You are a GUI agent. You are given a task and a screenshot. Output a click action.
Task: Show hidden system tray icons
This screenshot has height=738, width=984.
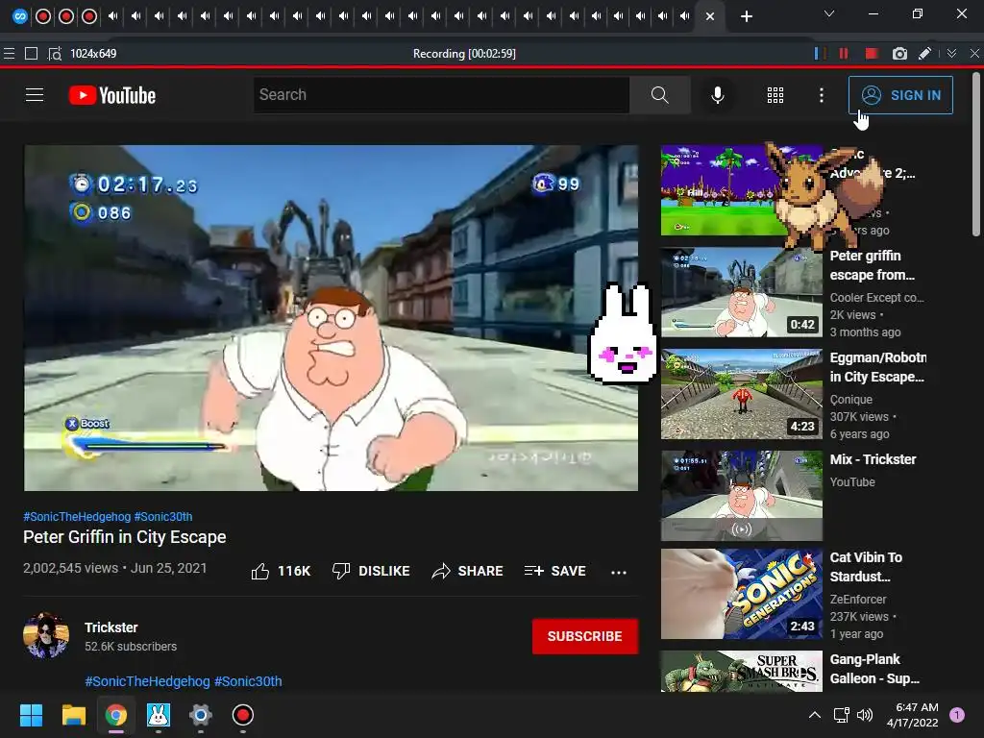[814, 715]
